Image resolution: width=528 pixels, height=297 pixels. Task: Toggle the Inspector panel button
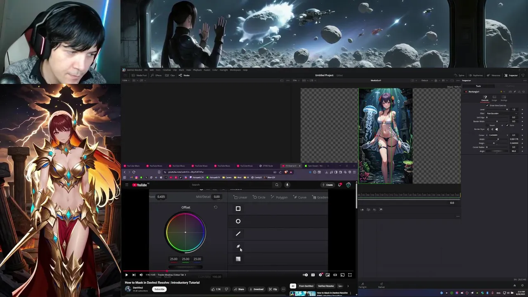pos(511,75)
